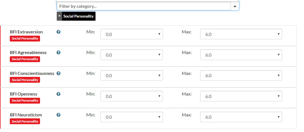The image size is (304, 132).
Task: Click the red Social Personality tag under BFI Extraversion
Action: point(25,38)
